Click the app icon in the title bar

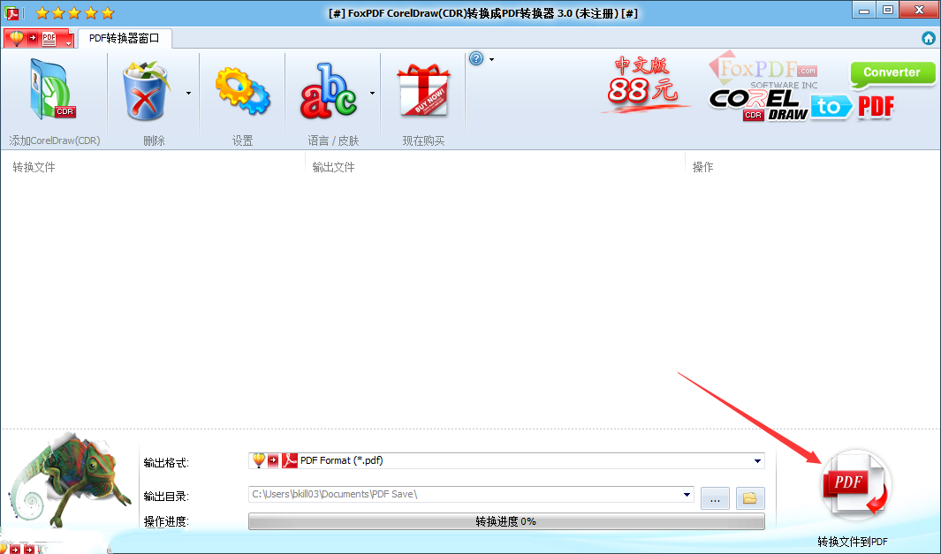pyautogui.click(x=11, y=12)
